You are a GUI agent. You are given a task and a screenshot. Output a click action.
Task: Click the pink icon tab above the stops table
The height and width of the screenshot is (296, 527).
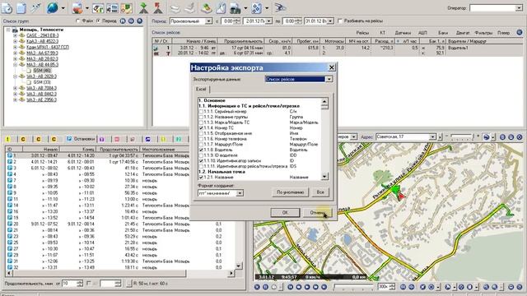(x=117, y=139)
